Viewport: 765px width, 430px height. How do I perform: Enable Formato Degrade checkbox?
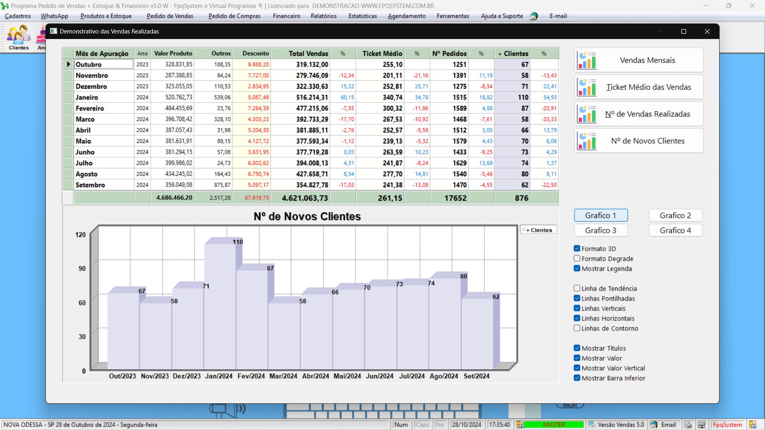(577, 258)
